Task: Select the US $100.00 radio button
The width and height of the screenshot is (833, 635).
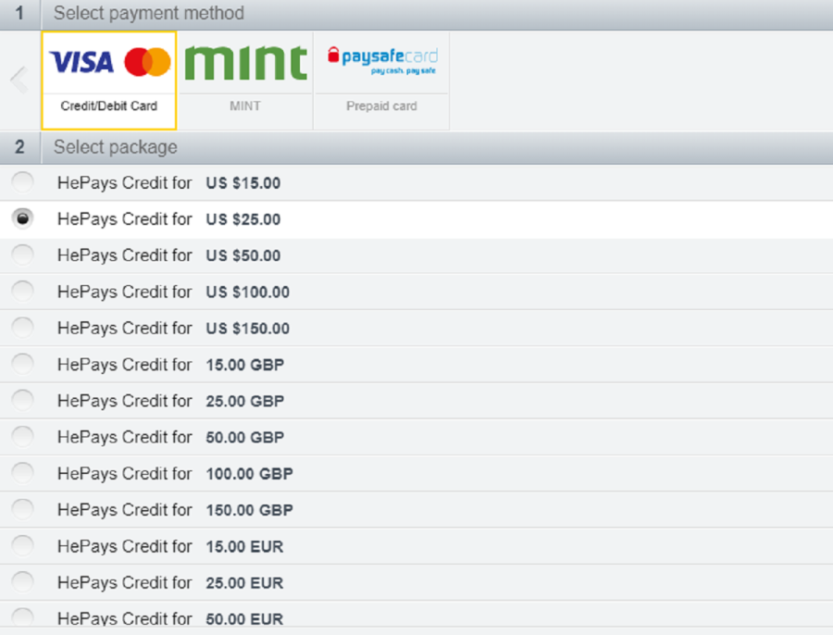Action: click(23, 292)
